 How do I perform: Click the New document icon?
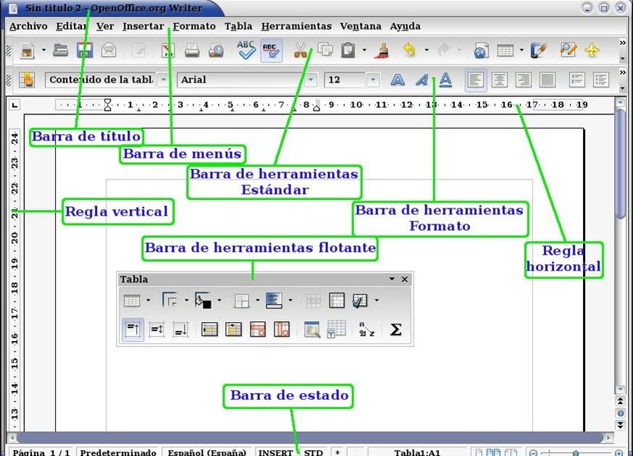point(27,51)
